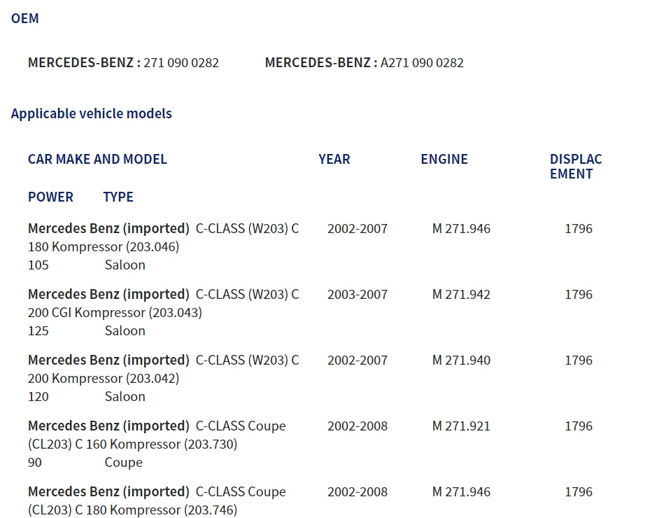Click displacement "1796" in the 203.046 row
Image resolution: width=650 pixels, height=518 pixels.
[x=579, y=228]
